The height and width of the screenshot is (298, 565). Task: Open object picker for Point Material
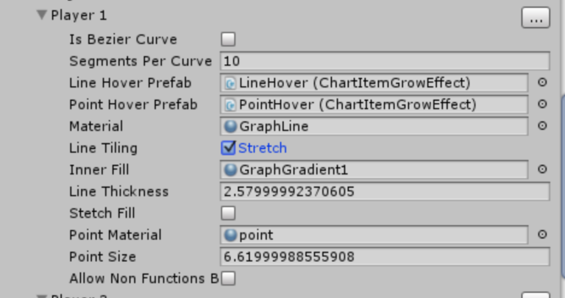pyautogui.click(x=542, y=235)
